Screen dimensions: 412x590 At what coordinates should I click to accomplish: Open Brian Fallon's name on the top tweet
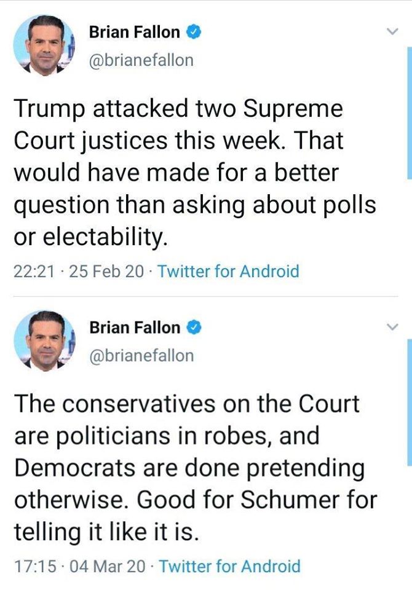pyautogui.click(x=135, y=33)
